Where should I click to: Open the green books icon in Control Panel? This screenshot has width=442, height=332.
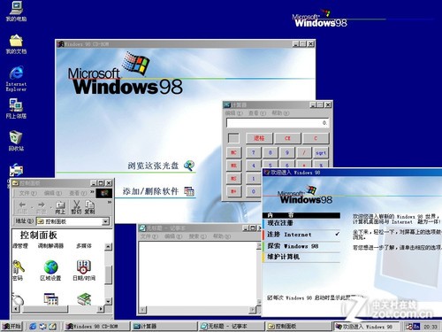(x=84, y=298)
